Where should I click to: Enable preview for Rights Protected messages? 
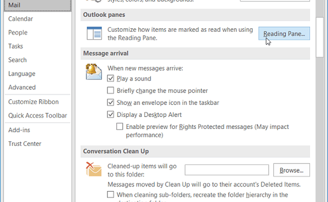point(120,127)
